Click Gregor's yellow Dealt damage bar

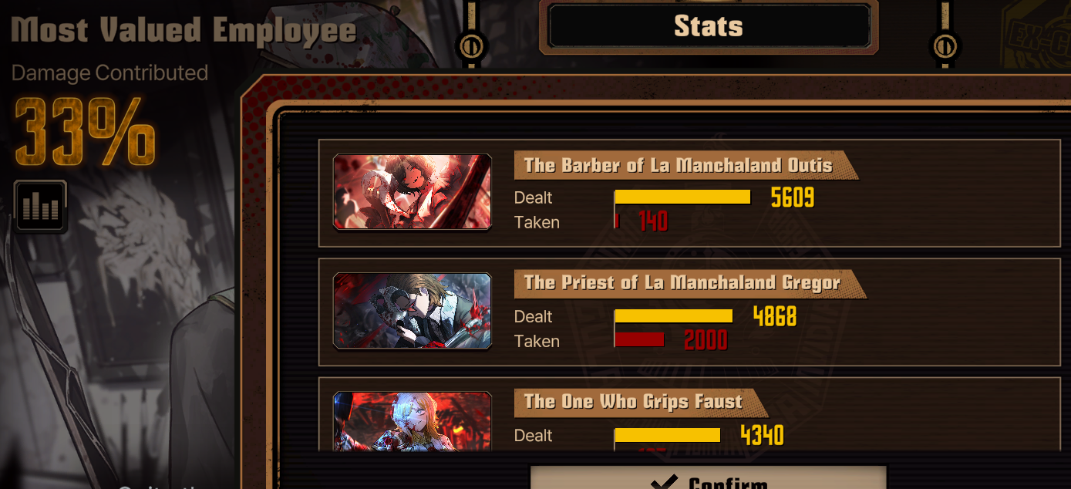pyautogui.click(x=674, y=316)
